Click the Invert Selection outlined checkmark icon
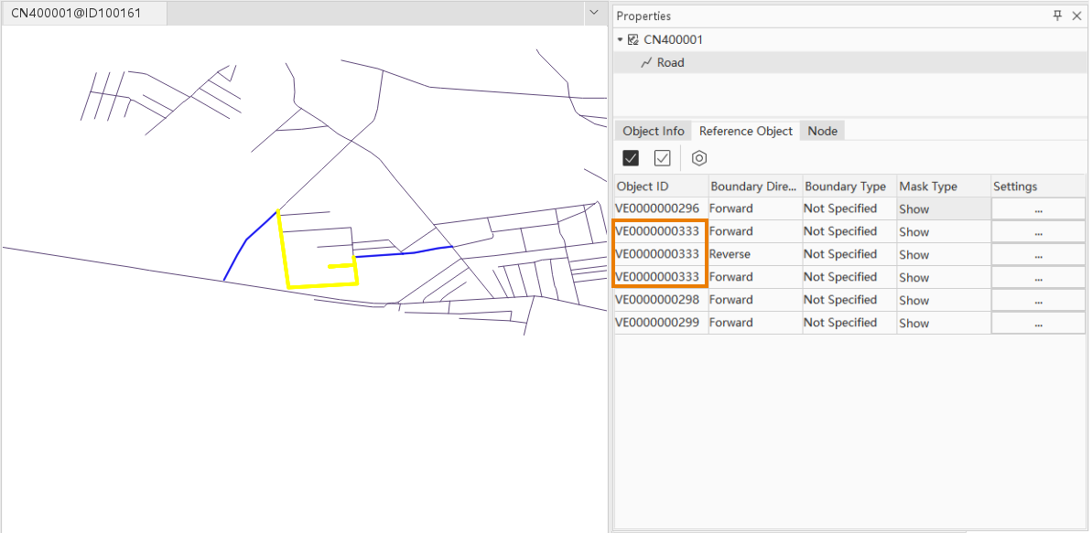The height and width of the screenshot is (533, 1092). (x=663, y=158)
